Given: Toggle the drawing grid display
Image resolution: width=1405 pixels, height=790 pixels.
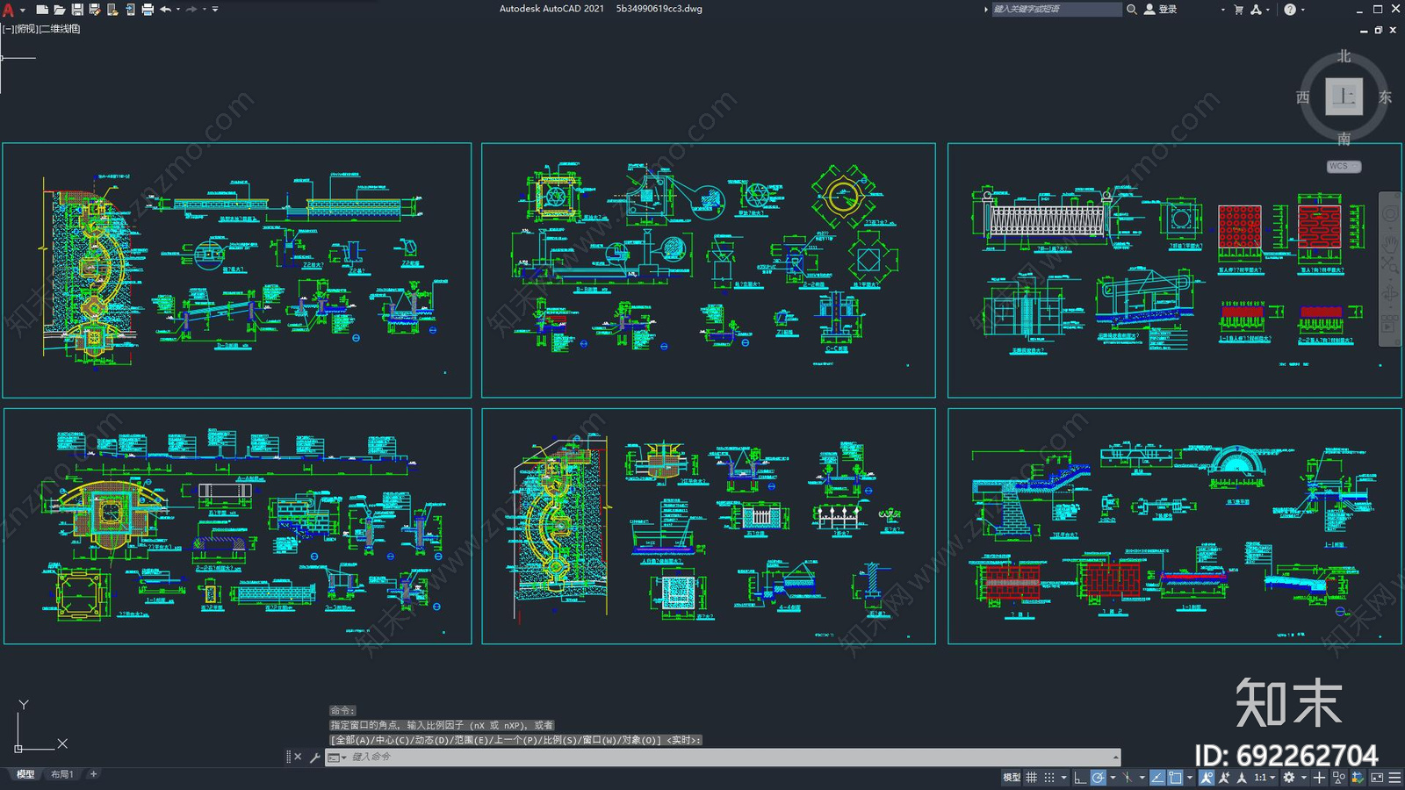Looking at the screenshot, I should pyautogui.click(x=1031, y=778).
